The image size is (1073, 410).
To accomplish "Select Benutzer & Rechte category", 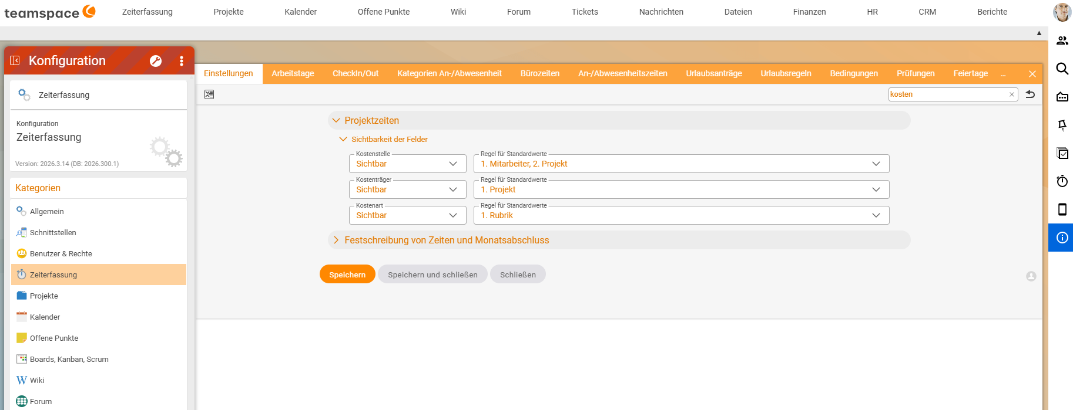I will 99,253.
